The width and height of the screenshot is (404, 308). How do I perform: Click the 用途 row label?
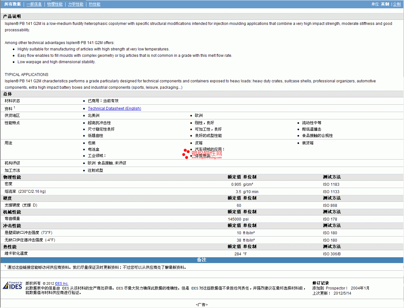pyautogui.click(x=8, y=143)
